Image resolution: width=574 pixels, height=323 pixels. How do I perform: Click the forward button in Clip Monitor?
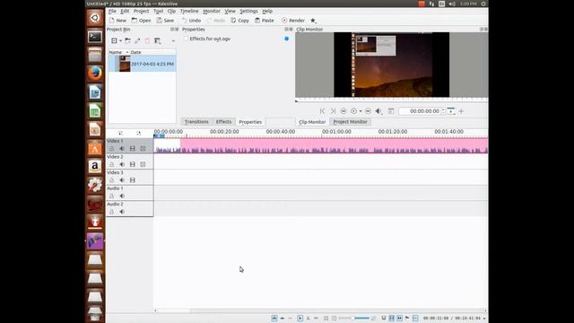[369, 111]
